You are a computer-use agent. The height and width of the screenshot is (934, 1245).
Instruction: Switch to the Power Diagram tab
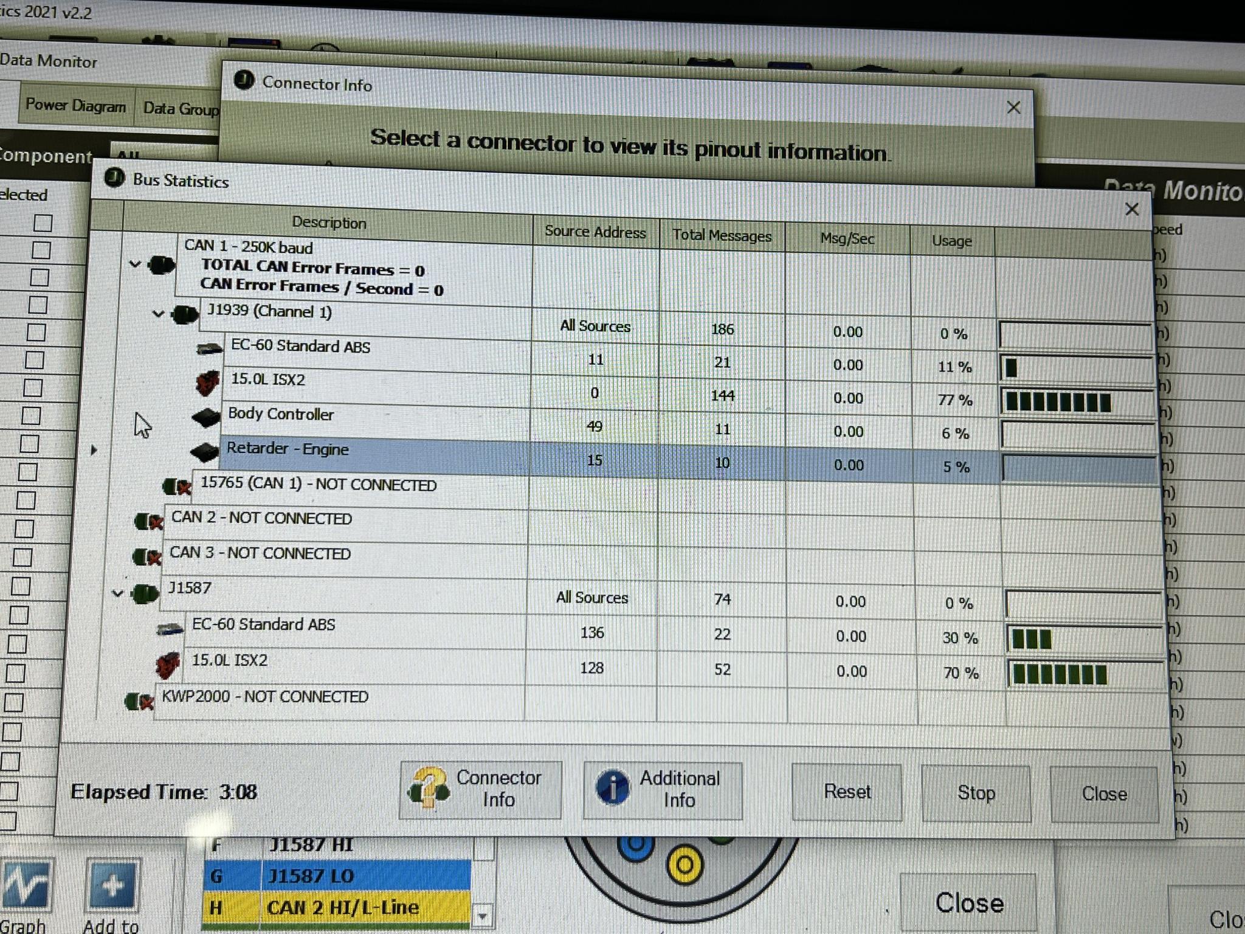pos(75,106)
